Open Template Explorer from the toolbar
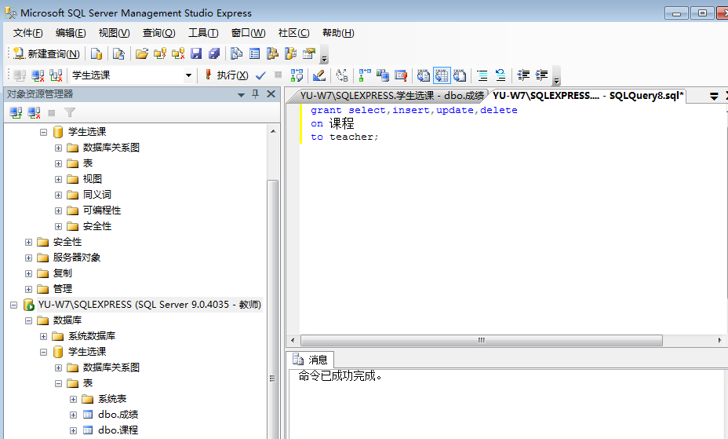The width and height of the screenshot is (728, 439). (x=290, y=54)
